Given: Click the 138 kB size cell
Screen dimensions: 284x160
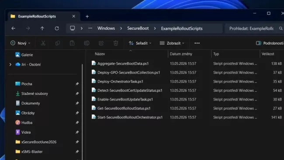Looking at the screenshot, I should point(277,63).
